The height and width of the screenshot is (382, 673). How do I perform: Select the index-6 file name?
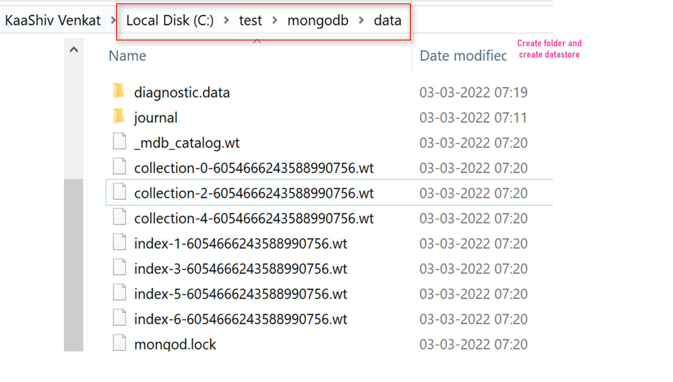241,319
